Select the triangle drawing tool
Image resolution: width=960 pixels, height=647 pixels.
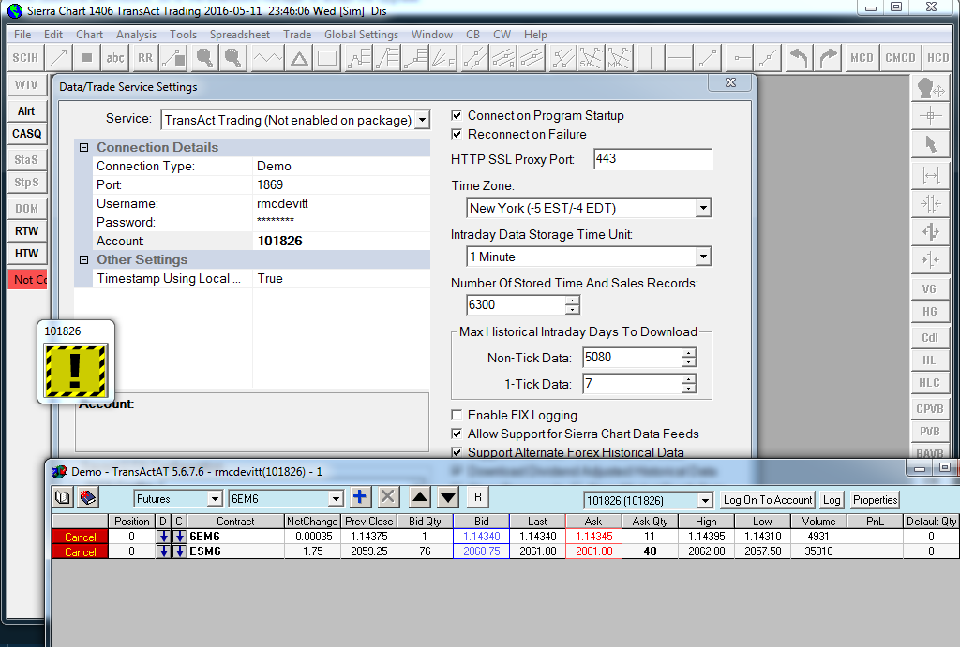(299, 58)
